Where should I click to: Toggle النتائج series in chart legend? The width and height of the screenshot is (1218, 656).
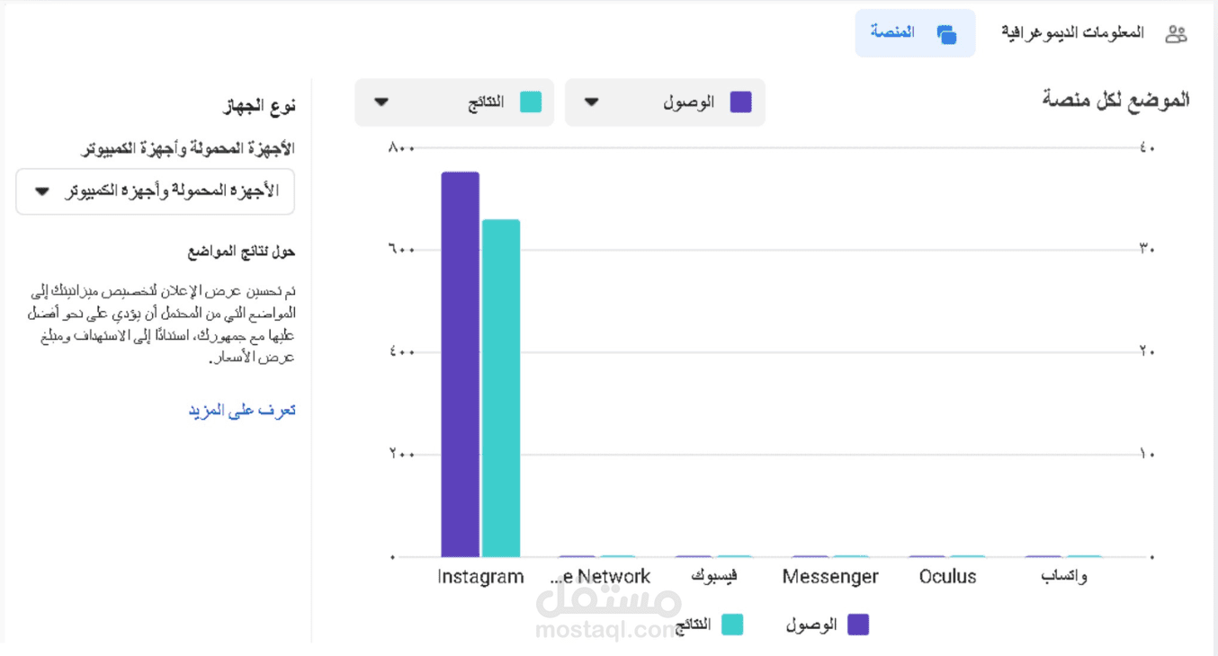709,625
